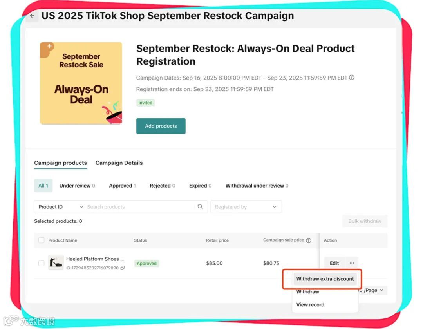423x329 pixels.
Task: Click the Campaign sale price column header
Action: click(x=284, y=240)
